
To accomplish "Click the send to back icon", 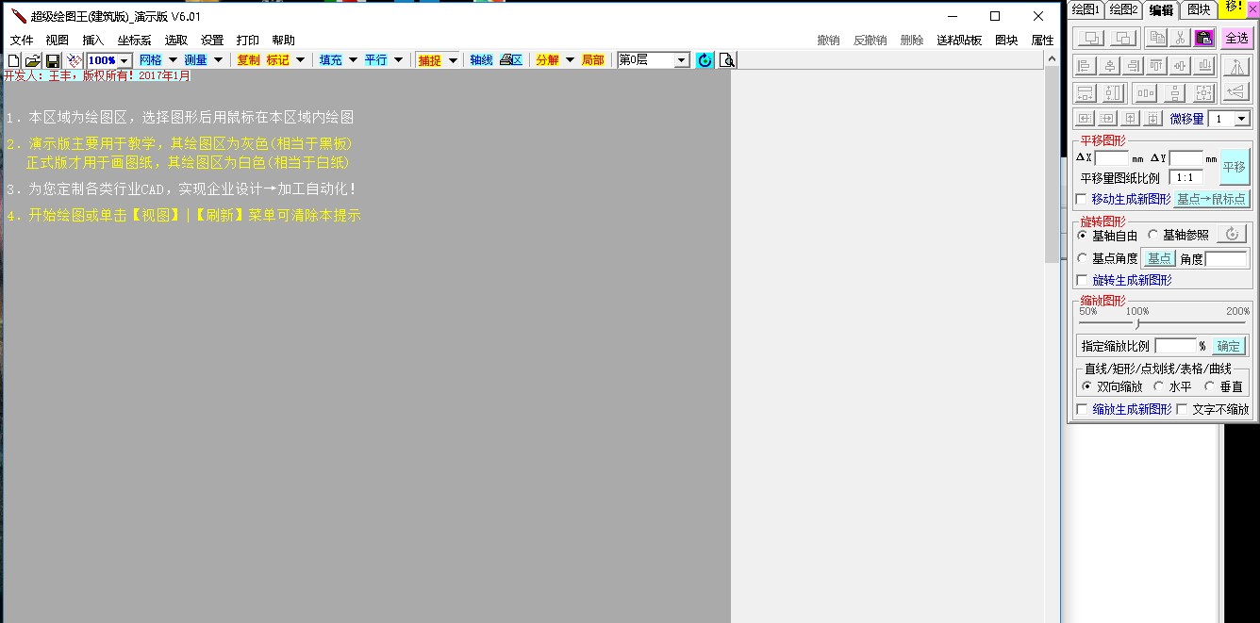I will point(1123,38).
